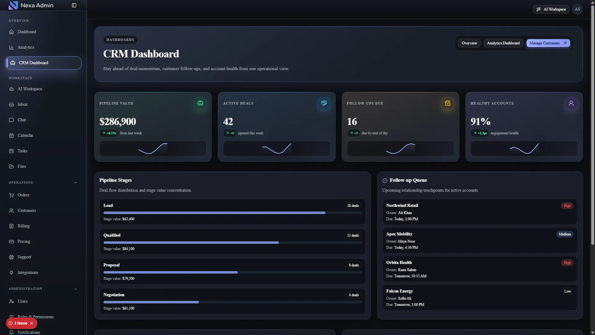
Task: Open the AS user avatar menu
Action: (x=577, y=9)
